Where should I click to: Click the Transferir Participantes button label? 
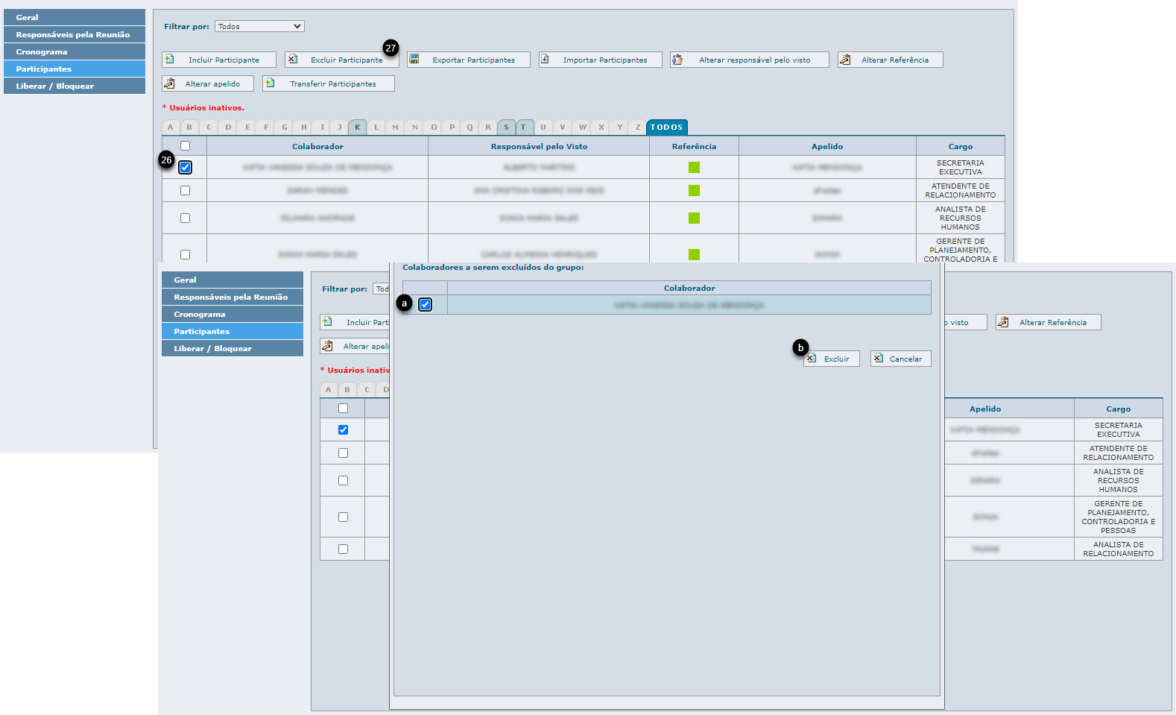[x=333, y=84]
